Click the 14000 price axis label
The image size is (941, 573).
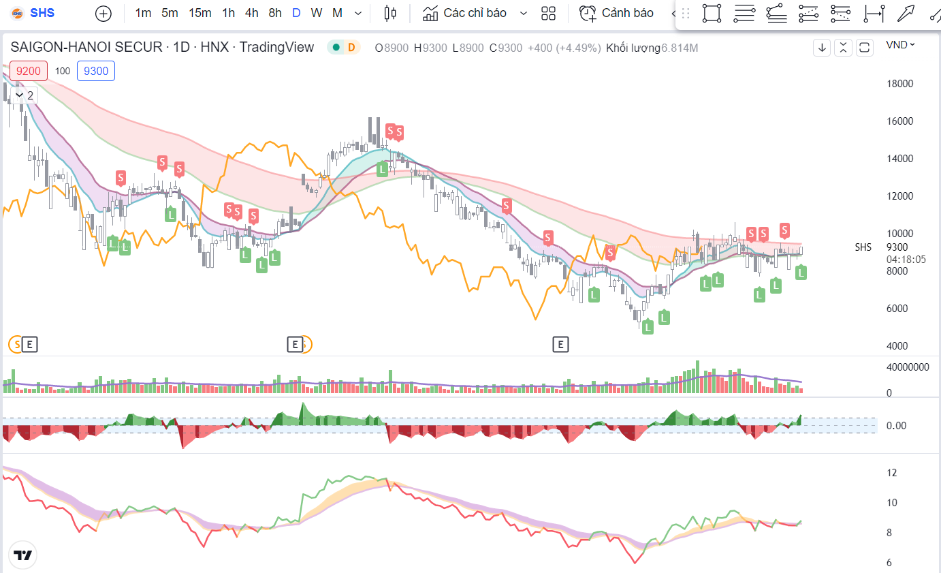pos(899,159)
